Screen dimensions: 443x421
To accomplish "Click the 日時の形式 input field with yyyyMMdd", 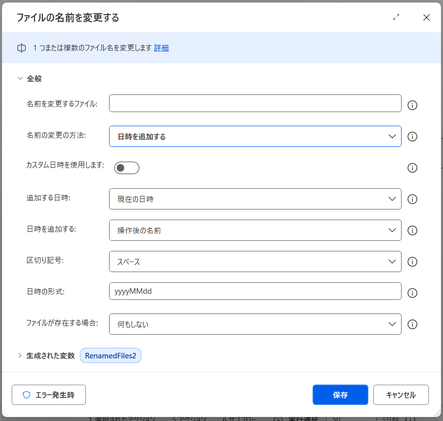I will click(x=255, y=291).
